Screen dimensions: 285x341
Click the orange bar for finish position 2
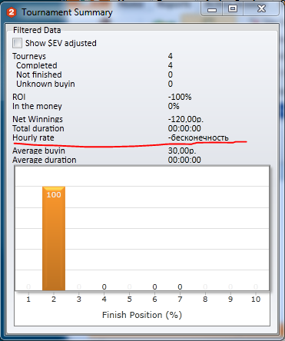[x=54, y=238]
